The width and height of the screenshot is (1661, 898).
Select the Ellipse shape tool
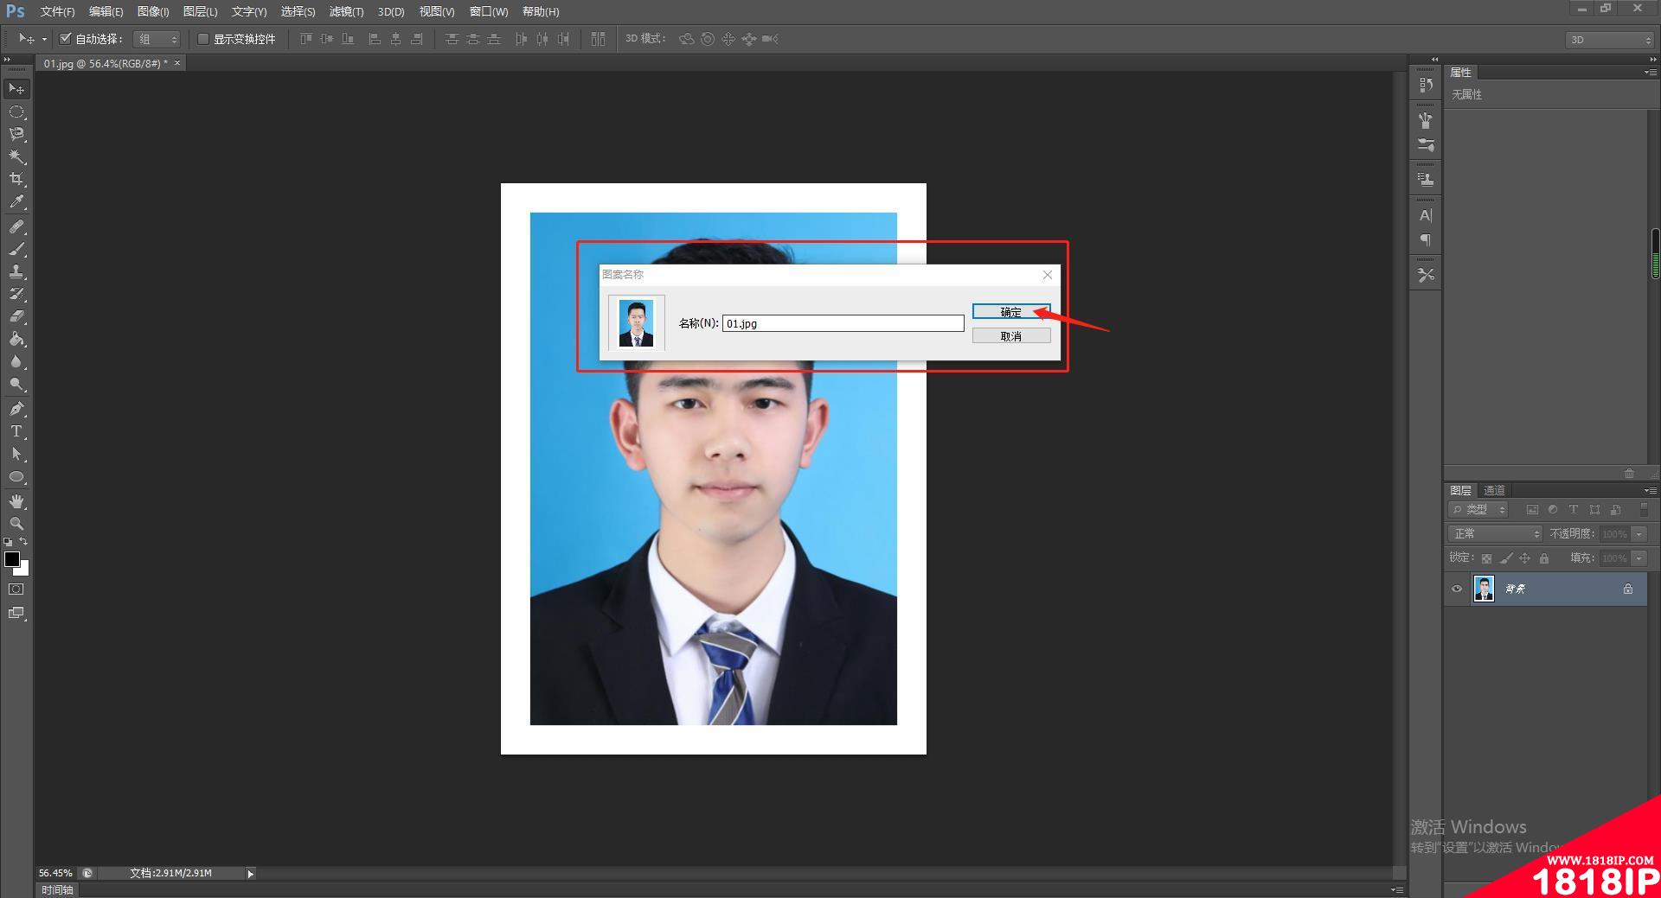pos(16,476)
